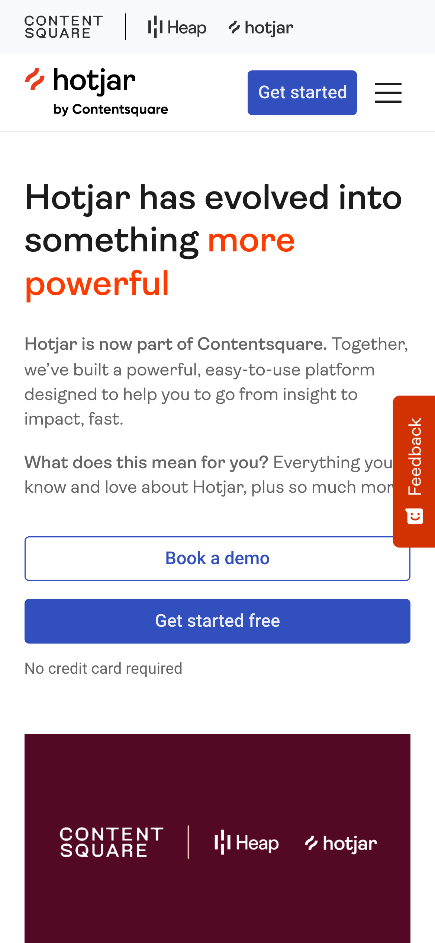Click the large hotjar wordmark in the header
Screen dimensions: 435x943
(94, 80)
